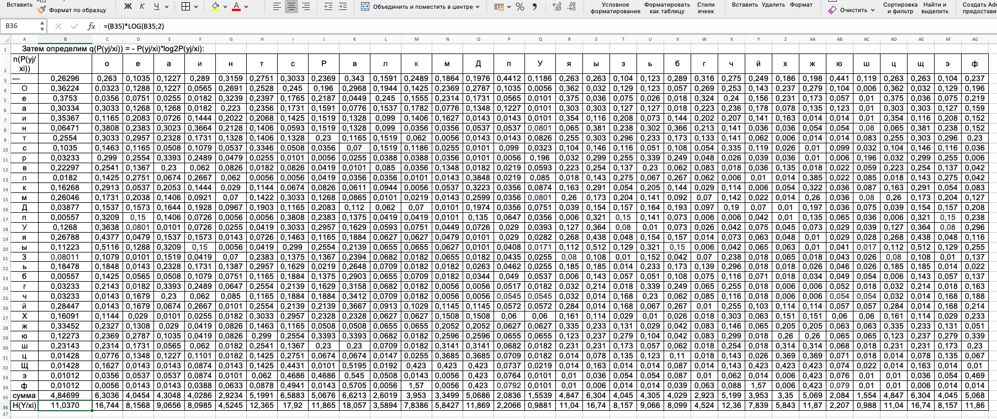Select row 36 header
The image size is (997, 419).
pyautogui.click(x=5, y=406)
